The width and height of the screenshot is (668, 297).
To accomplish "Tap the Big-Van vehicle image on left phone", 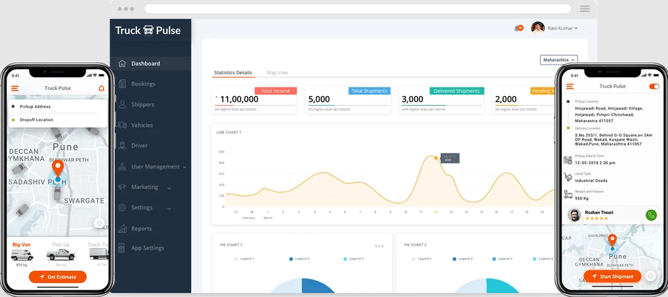I will [22, 255].
